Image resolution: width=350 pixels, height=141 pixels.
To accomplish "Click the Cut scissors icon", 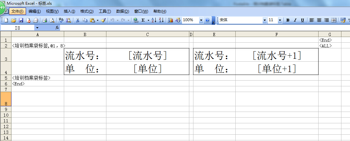I will click(77, 20).
